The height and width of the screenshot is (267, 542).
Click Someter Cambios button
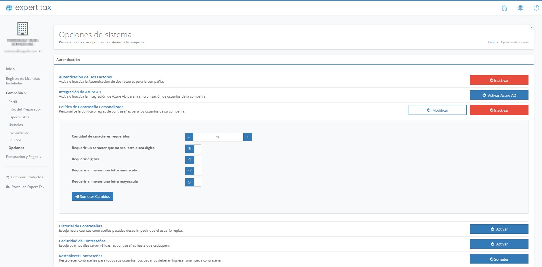[93, 196]
